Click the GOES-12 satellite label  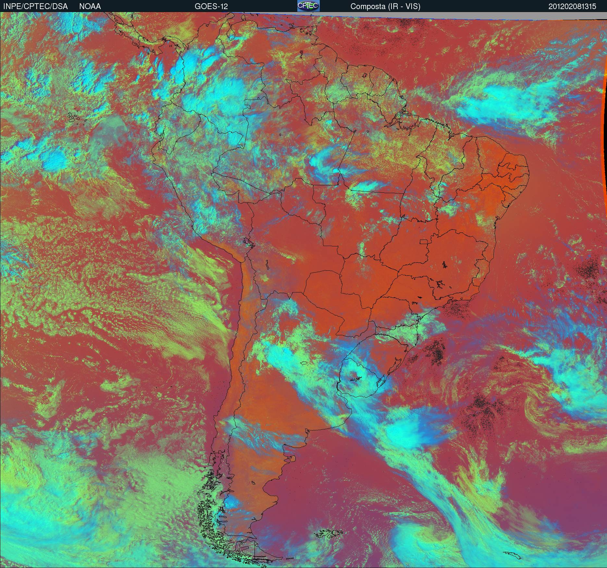point(211,6)
